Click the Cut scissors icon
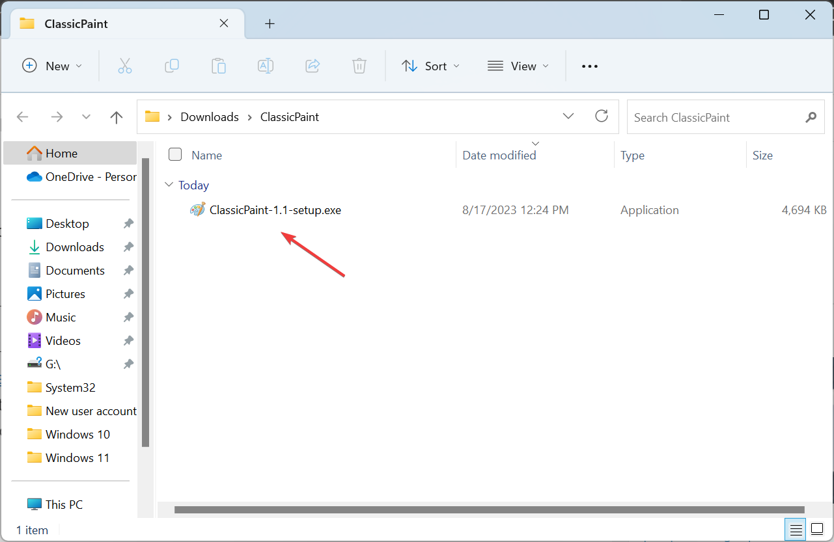Screen dimensions: 834x542 coord(125,66)
